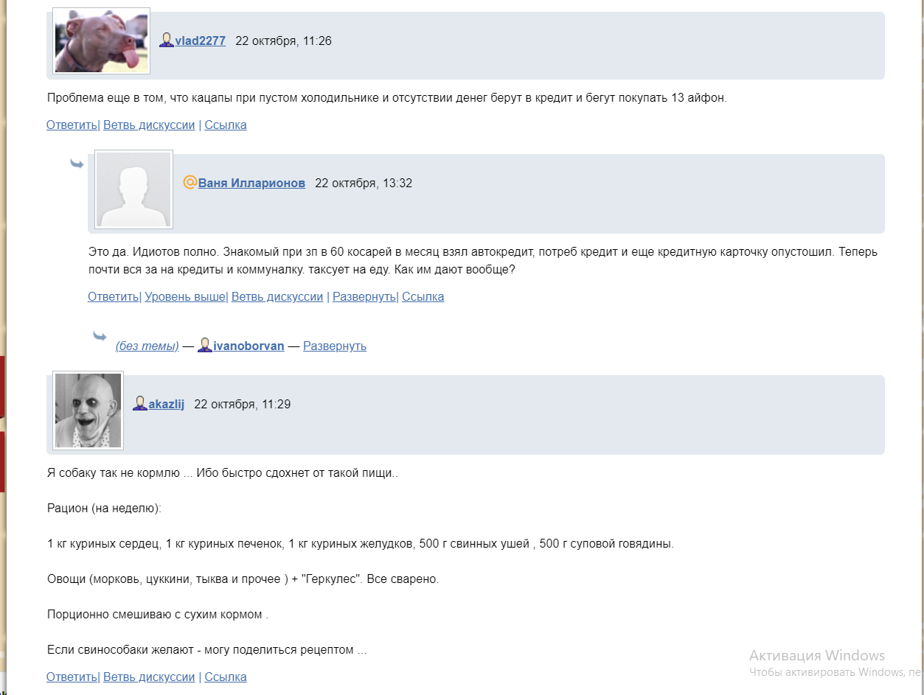
Task: Click the user icon beside vlad2277
Action: point(167,41)
